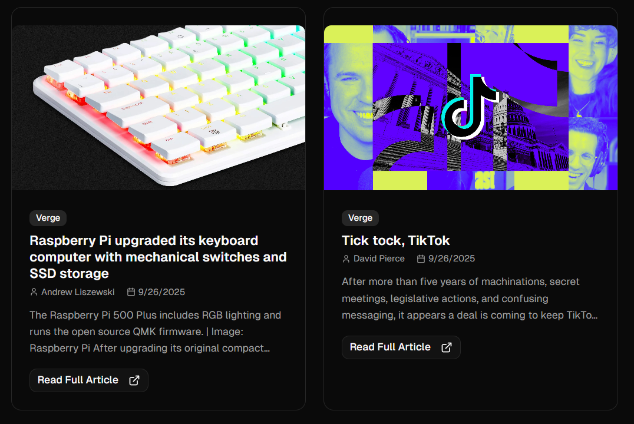This screenshot has height=424, width=634.
Task: Click the TikTok collage thumbnail image
Action: click(471, 108)
